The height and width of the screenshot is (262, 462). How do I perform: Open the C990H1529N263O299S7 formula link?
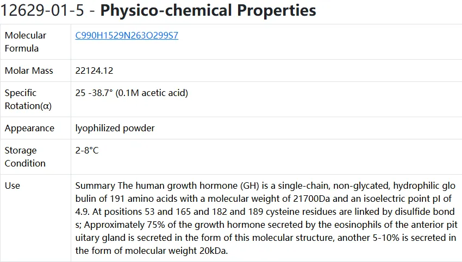pos(127,35)
